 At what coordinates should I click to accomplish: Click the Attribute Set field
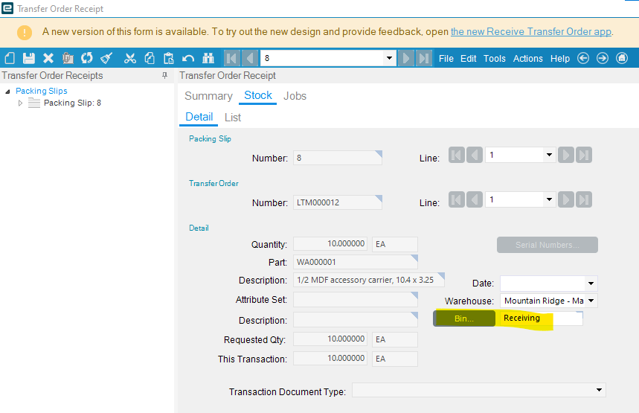coord(356,299)
